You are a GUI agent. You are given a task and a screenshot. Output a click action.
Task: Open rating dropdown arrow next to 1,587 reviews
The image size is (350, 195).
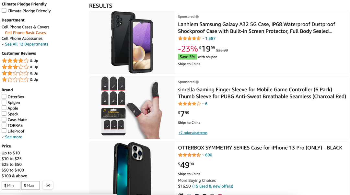tap(203, 39)
